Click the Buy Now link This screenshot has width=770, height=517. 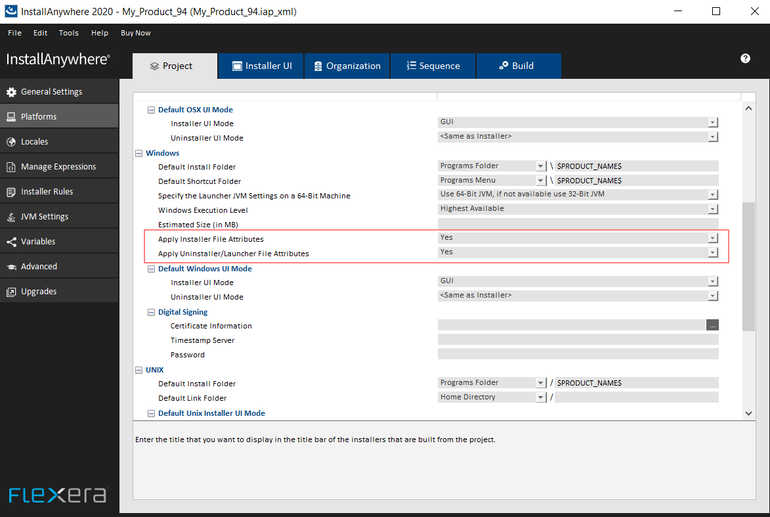pos(135,32)
